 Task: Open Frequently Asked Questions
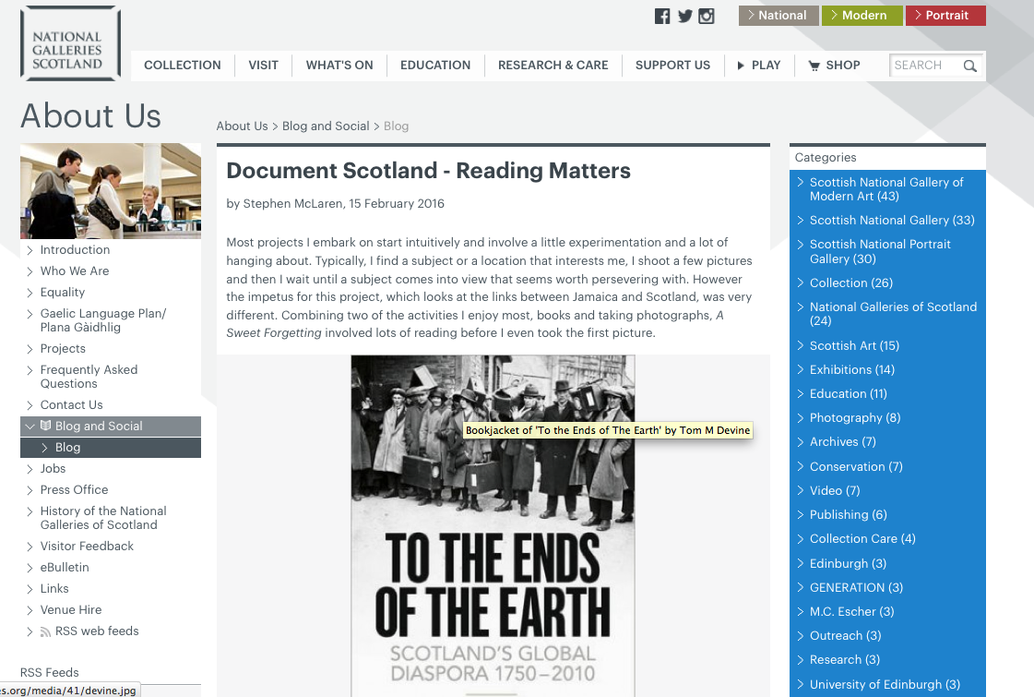pyautogui.click(x=89, y=377)
